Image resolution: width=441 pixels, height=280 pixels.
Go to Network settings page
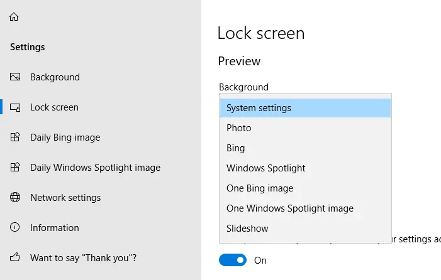tap(65, 198)
